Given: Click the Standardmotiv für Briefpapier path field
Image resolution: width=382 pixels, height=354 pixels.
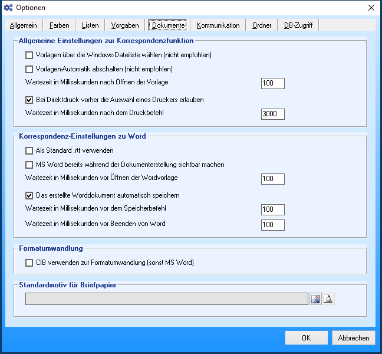Looking at the screenshot, I should (x=166, y=299).
